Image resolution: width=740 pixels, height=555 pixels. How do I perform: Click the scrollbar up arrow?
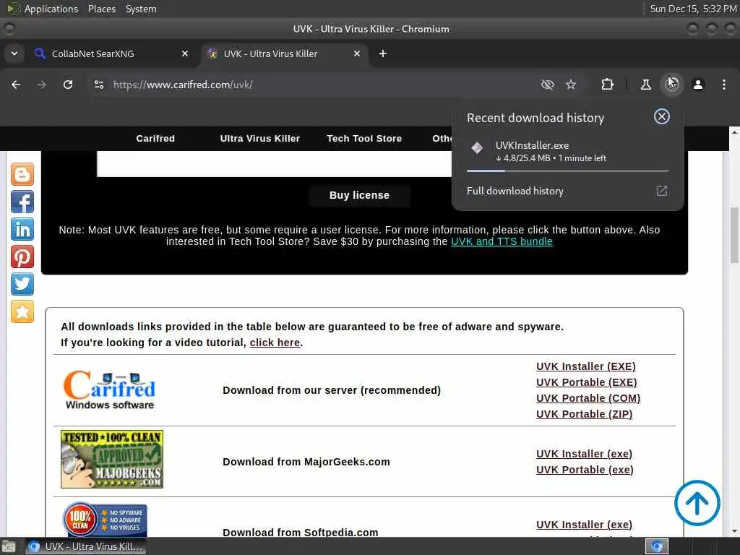734,132
